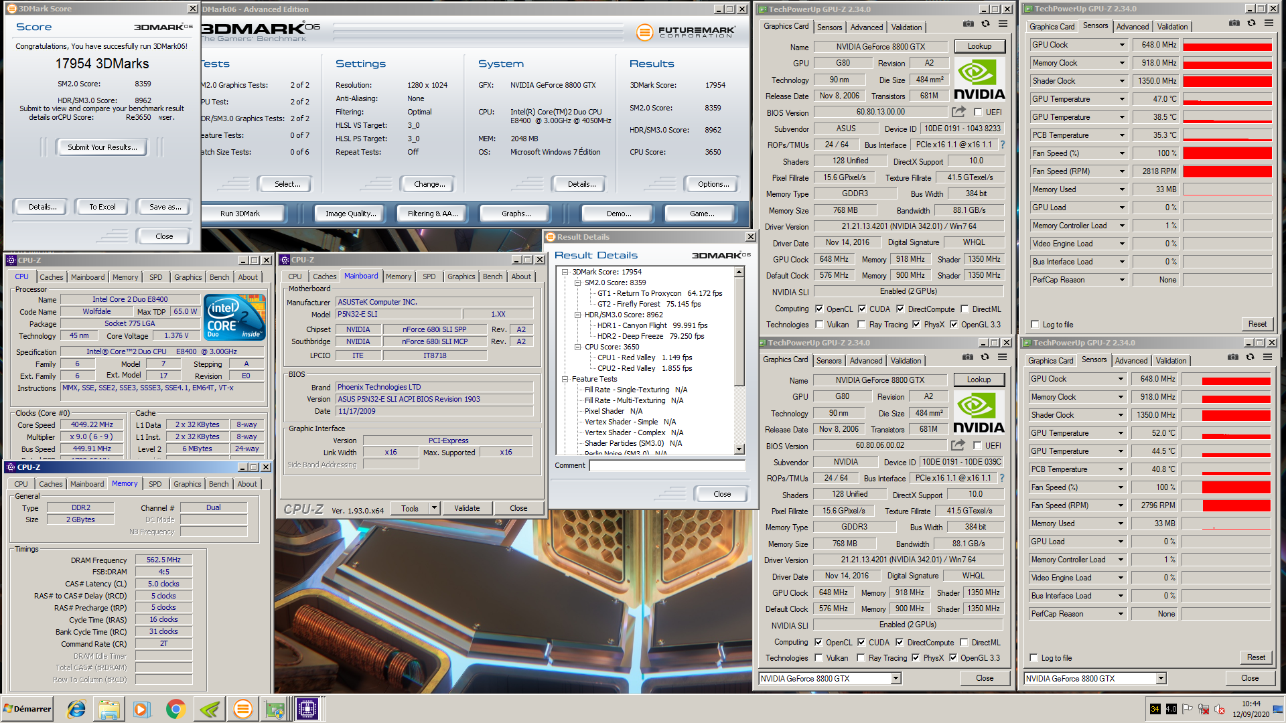Click refresh icon in GPU-Z window with BIOS 60.80.06.00.02

point(985,357)
